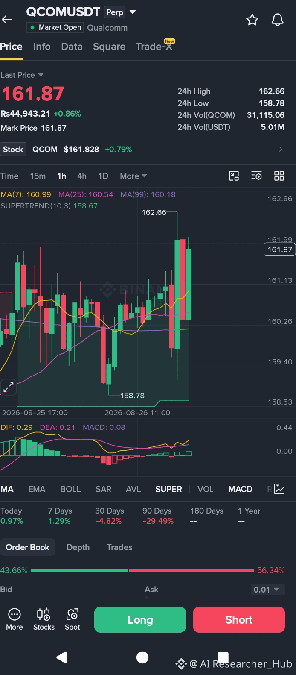Select the 15m timeframe

[38, 176]
